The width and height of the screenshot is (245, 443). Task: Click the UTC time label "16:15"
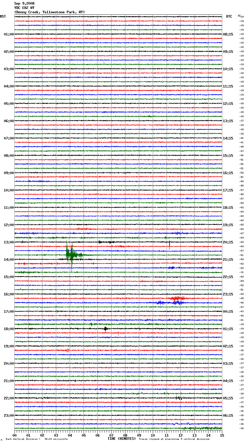click(x=228, y=173)
